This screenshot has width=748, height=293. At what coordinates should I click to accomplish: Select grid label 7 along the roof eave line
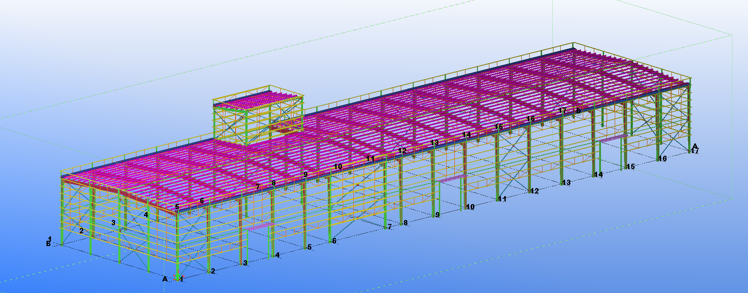point(258,187)
